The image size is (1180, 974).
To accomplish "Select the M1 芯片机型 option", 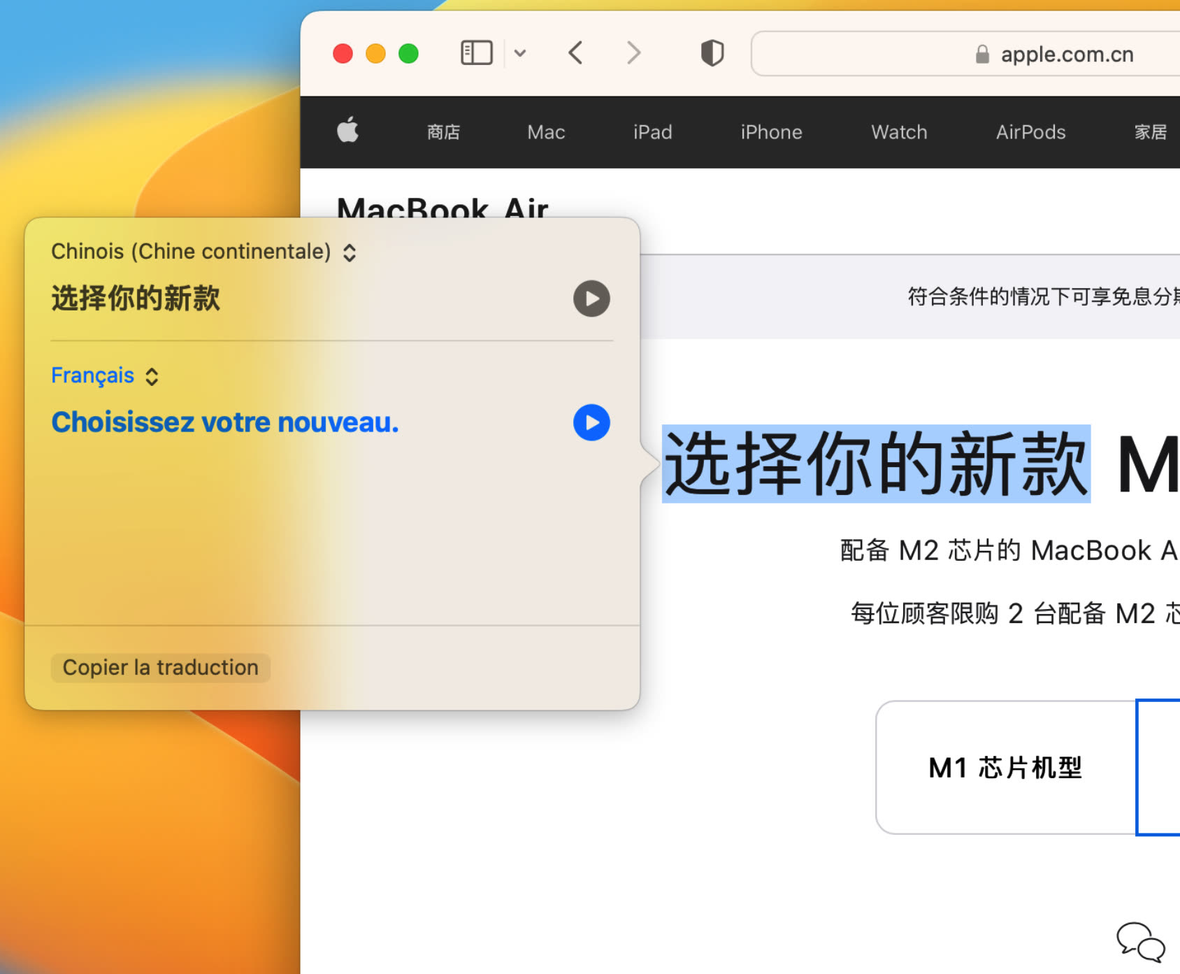I will (x=1005, y=767).
